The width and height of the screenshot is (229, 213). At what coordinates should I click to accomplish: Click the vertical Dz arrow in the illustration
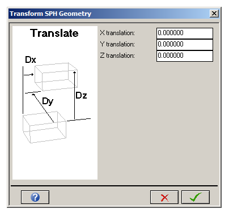75,95
